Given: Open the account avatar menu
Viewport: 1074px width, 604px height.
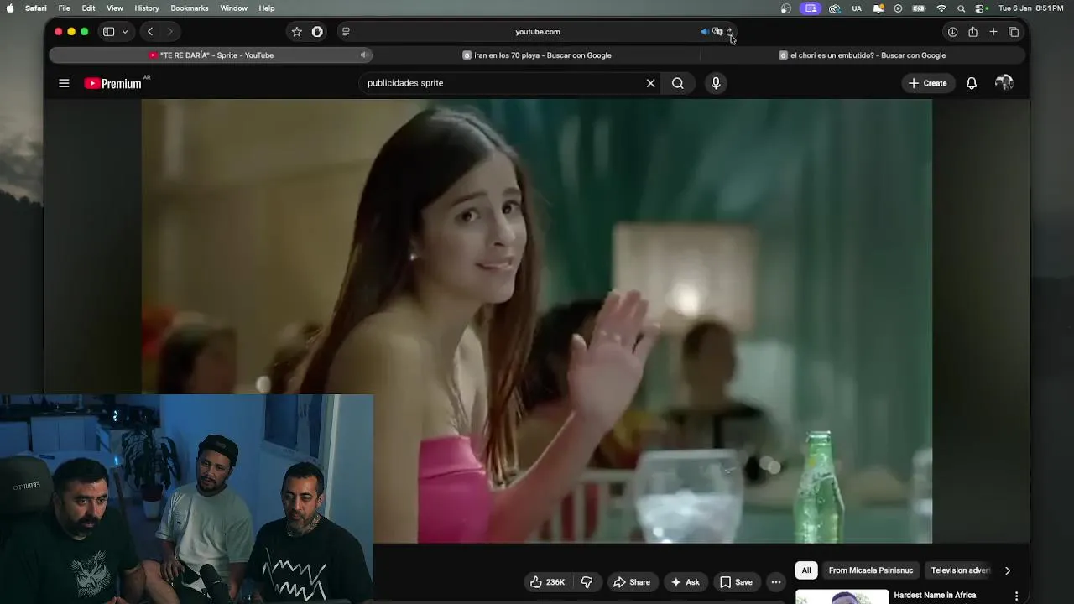Looking at the screenshot, I should 1004,83.
